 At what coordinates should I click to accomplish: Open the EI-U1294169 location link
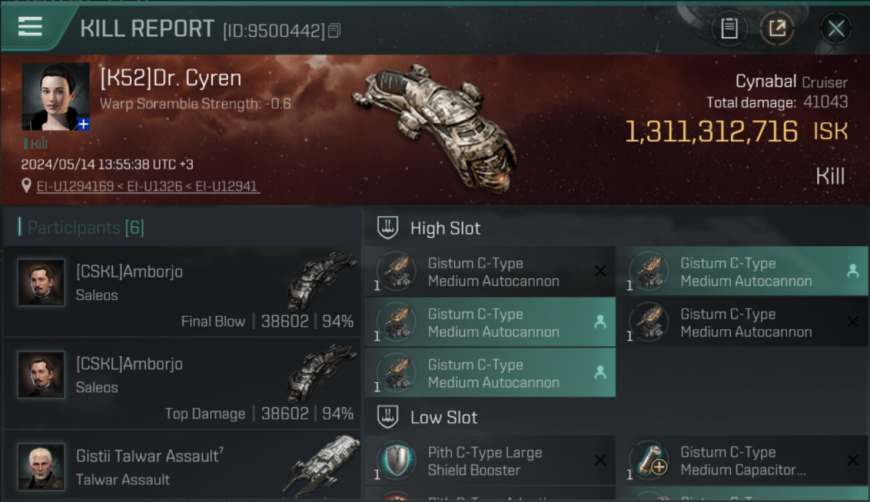pos(75,186)
